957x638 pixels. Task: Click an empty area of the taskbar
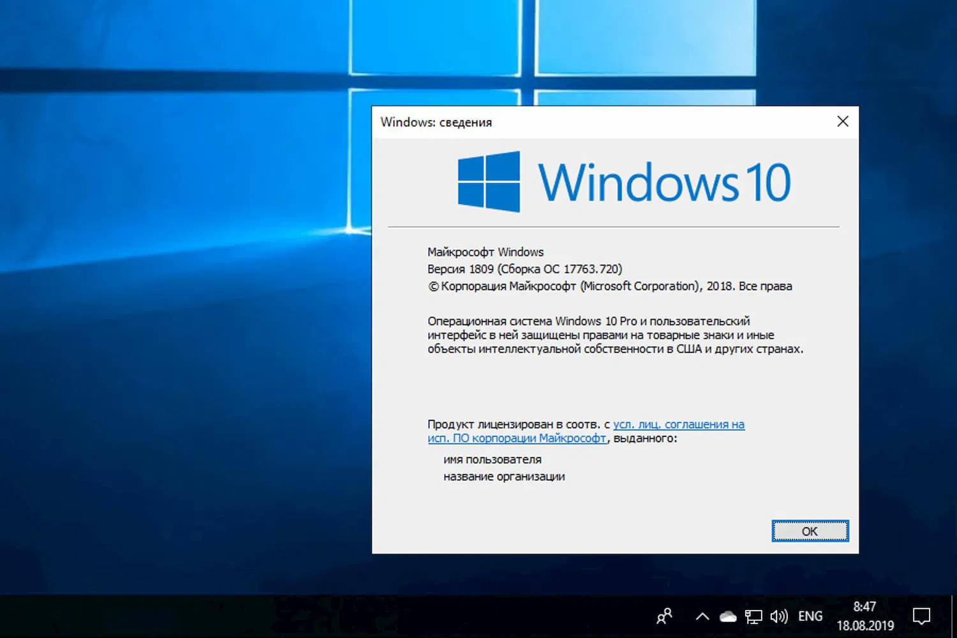(383, 616)
